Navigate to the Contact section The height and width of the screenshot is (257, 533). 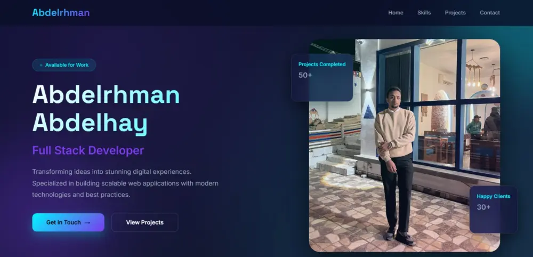489,13
